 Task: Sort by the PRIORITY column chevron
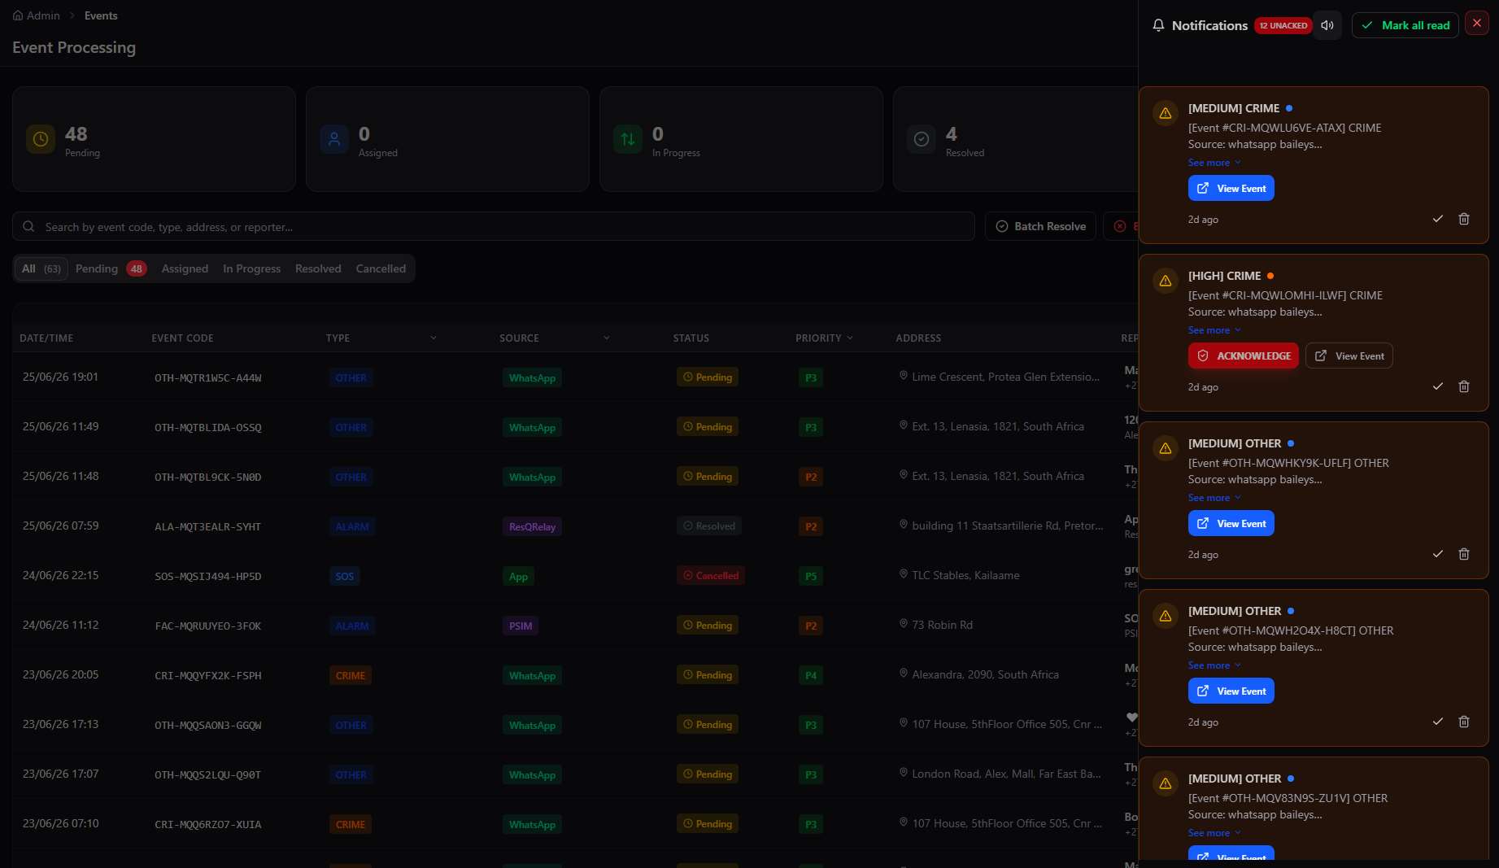point(850,338)
